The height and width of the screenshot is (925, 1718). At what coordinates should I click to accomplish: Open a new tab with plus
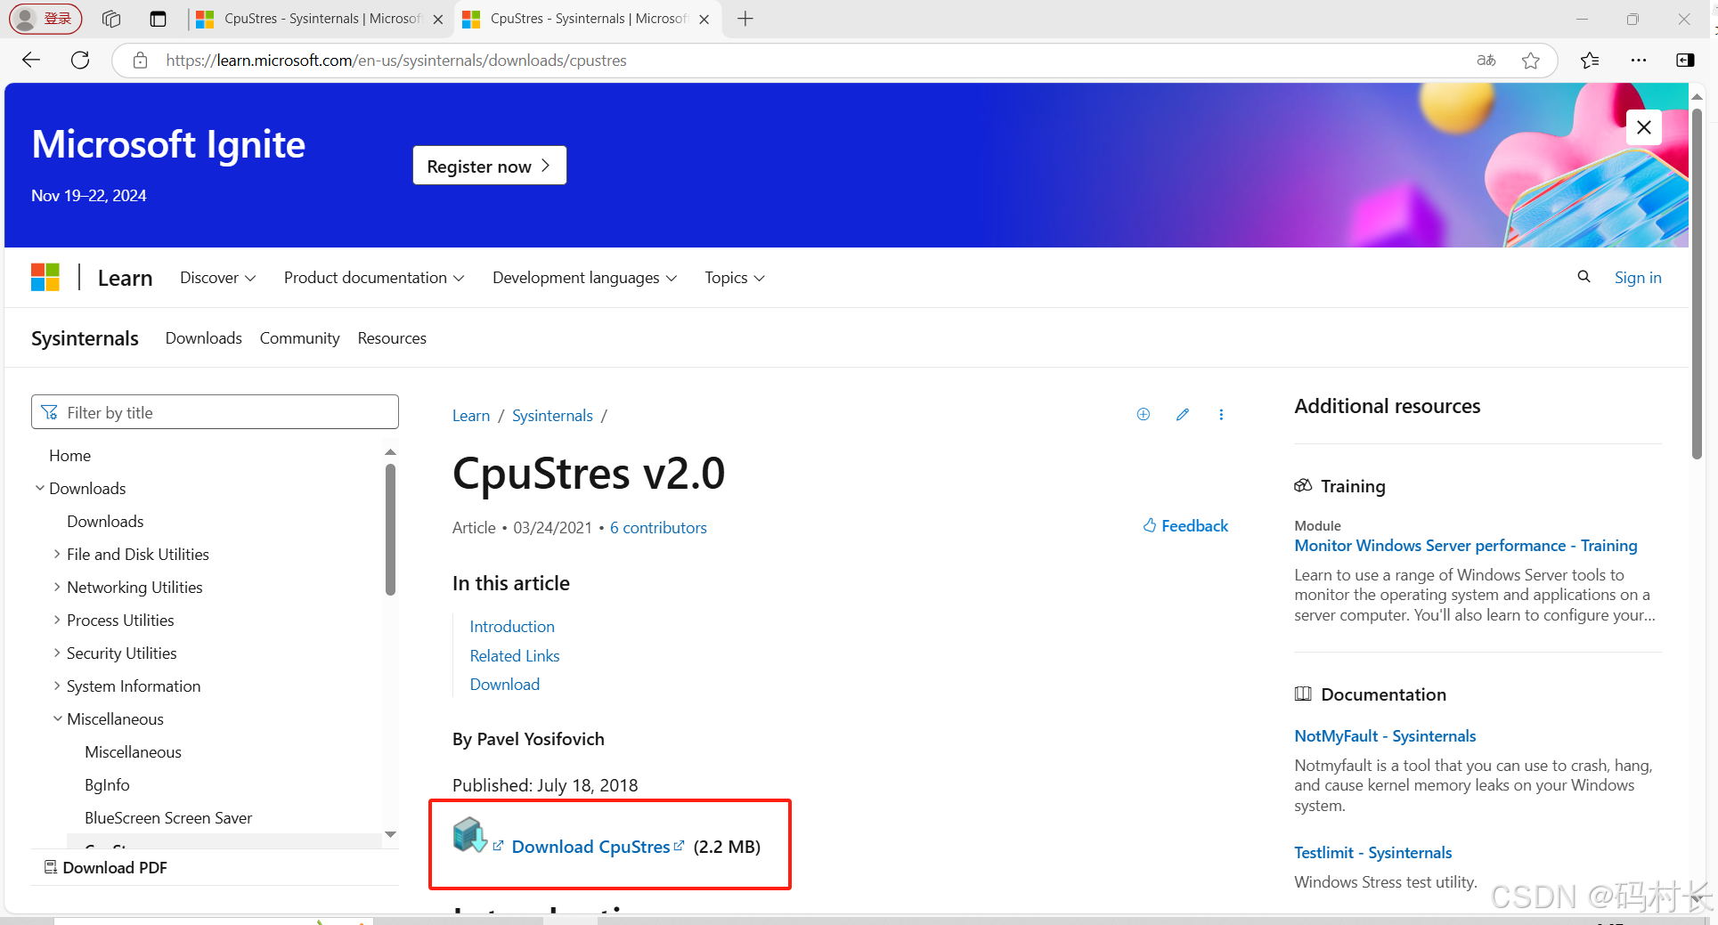(x=745, y=19)
